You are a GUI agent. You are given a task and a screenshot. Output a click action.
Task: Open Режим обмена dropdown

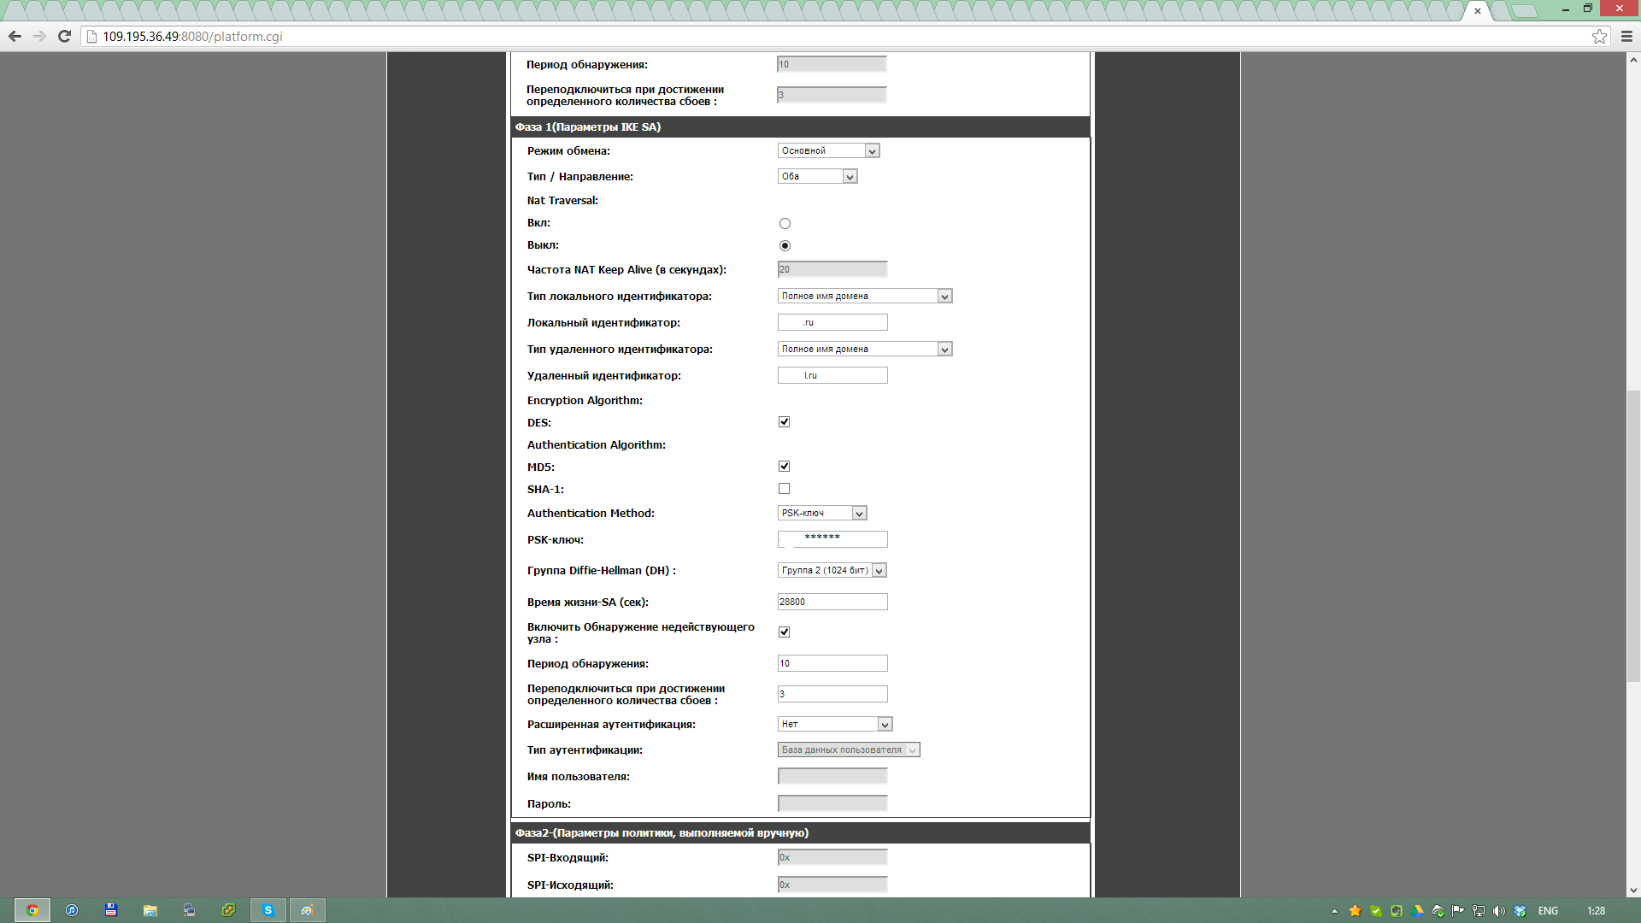[x=828, y=151]
